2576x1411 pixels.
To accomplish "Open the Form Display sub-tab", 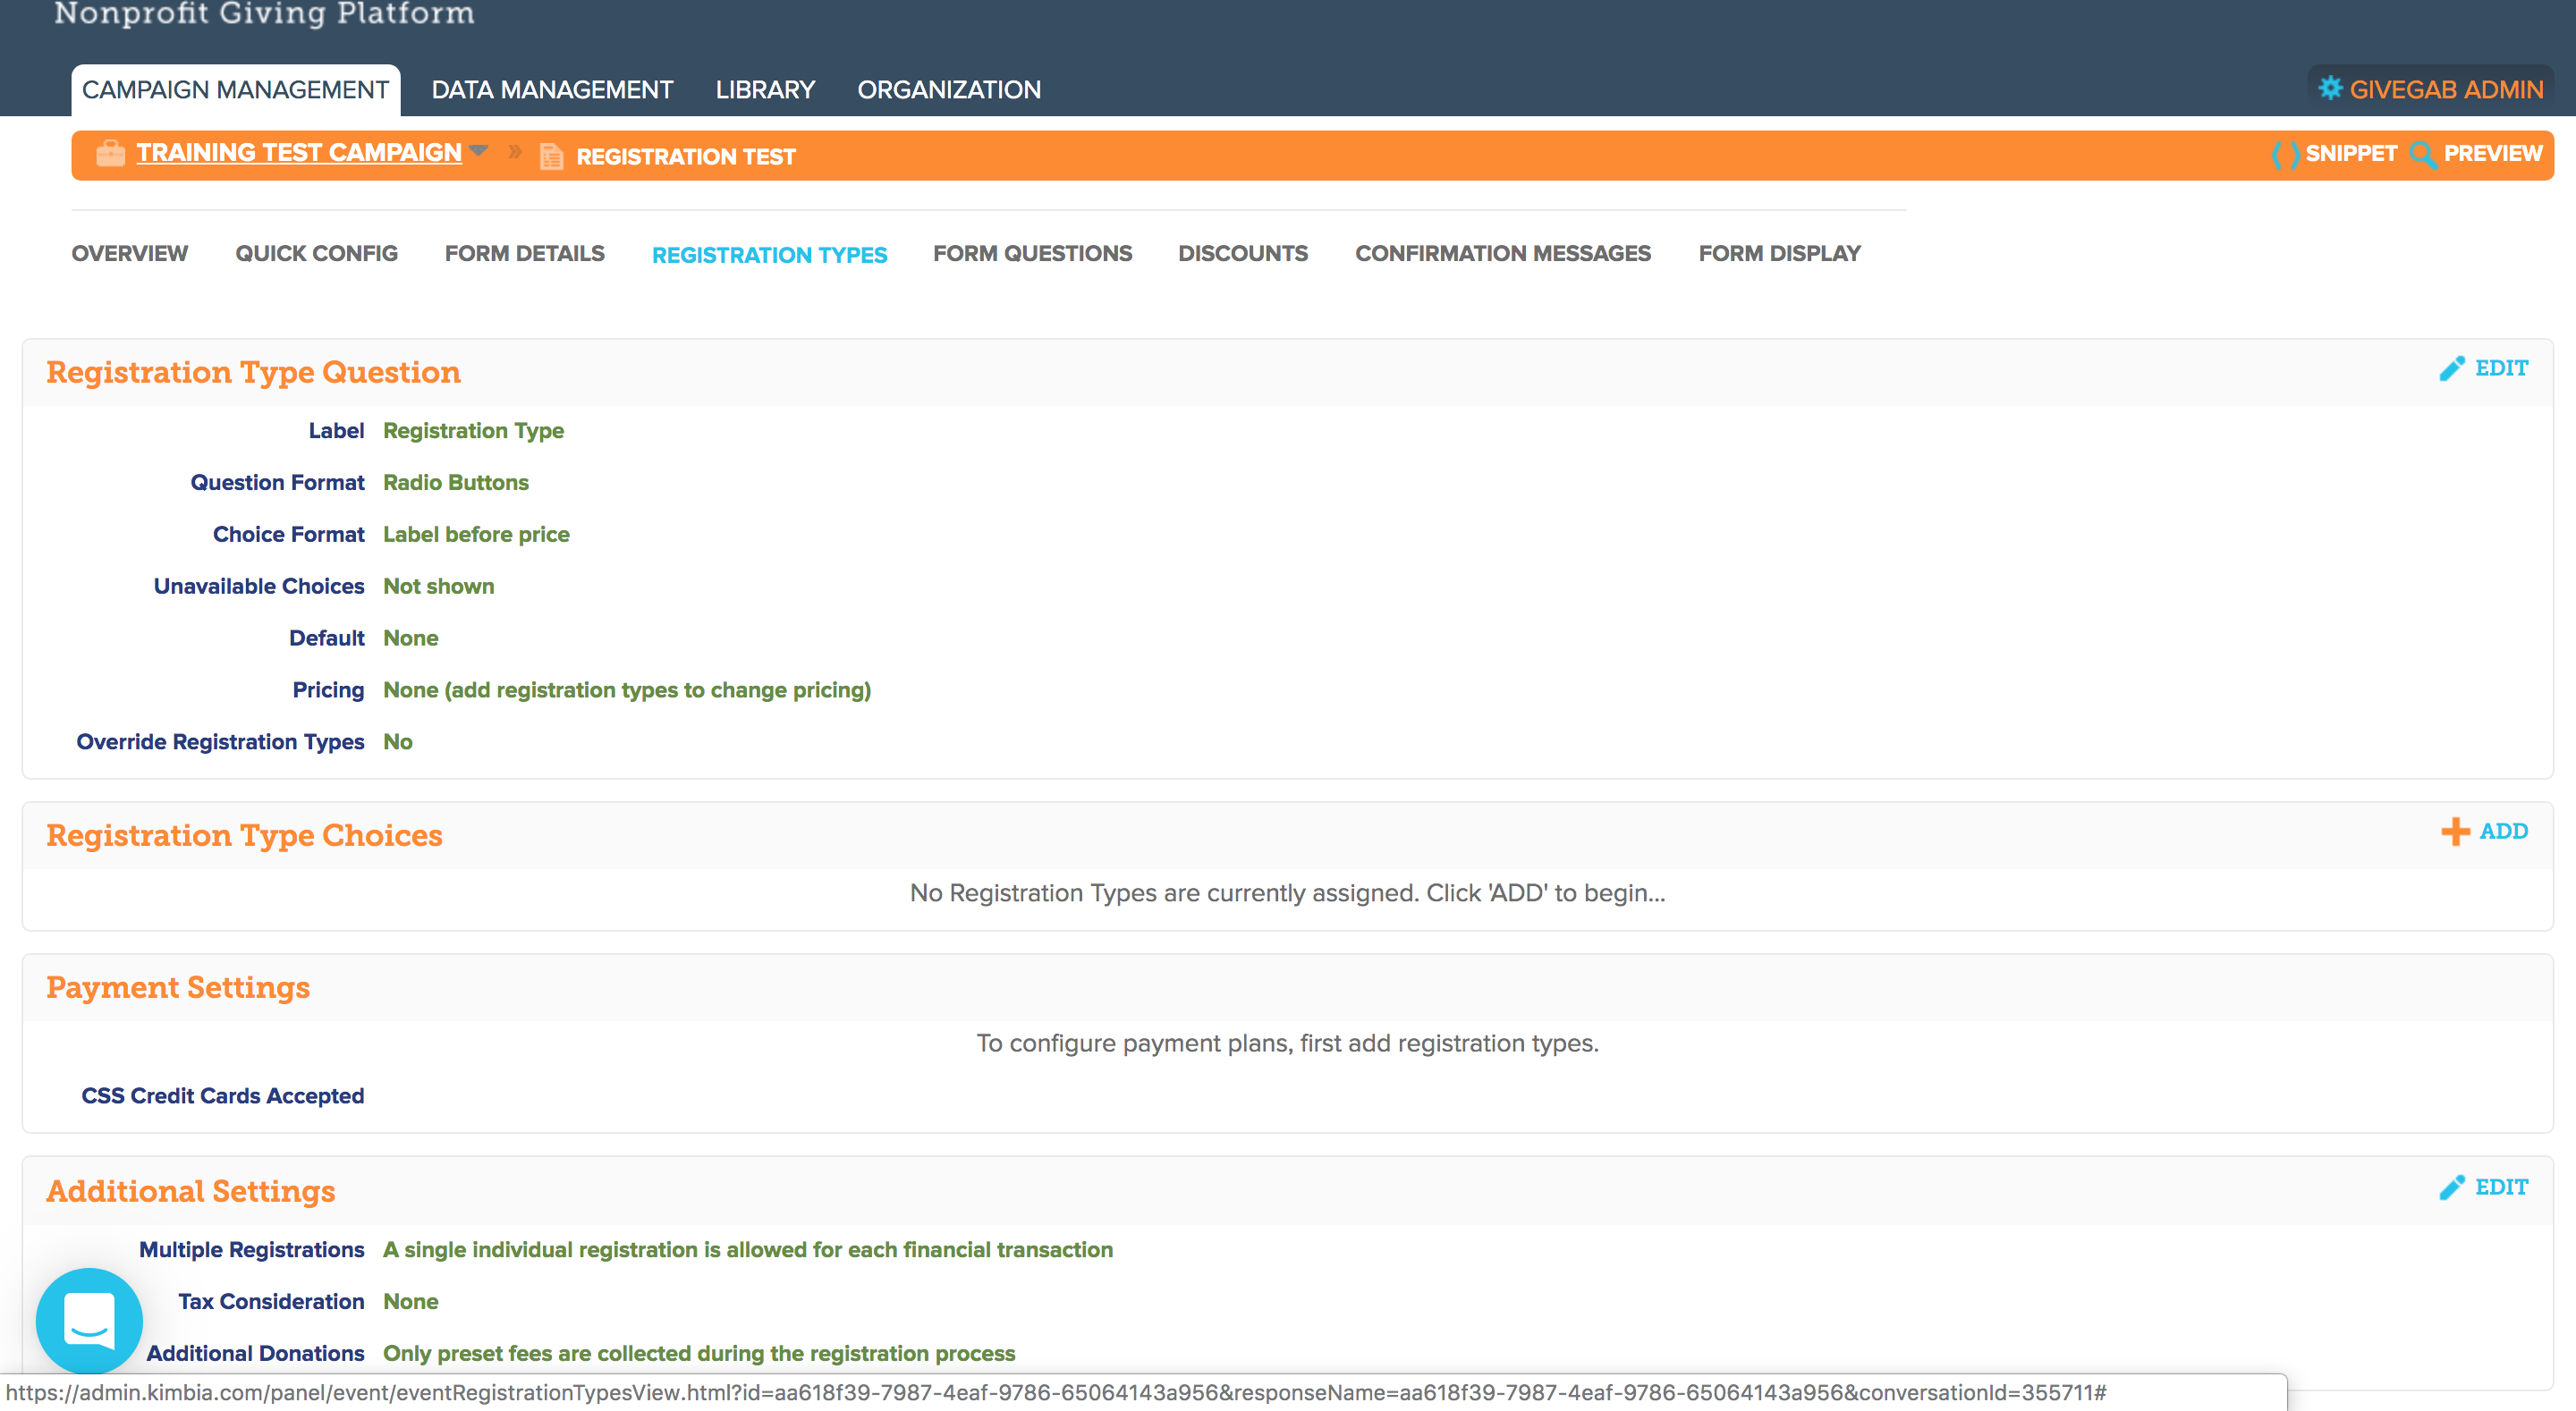I will coord(1779,254).
